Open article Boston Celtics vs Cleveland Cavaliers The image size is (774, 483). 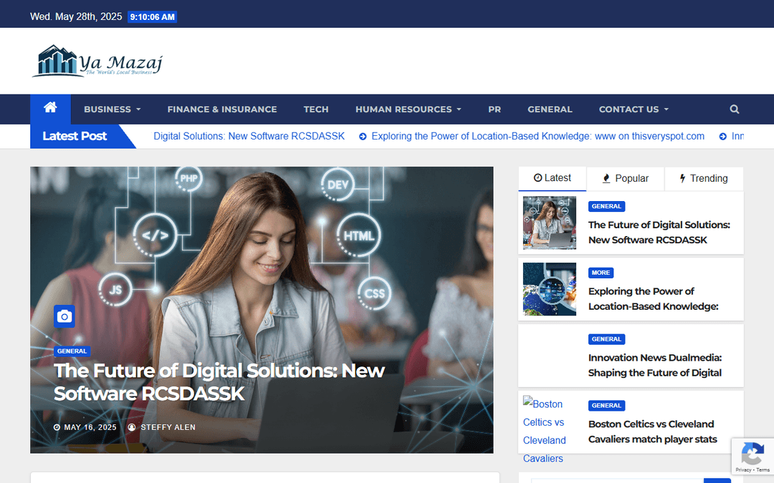[653, 431]
